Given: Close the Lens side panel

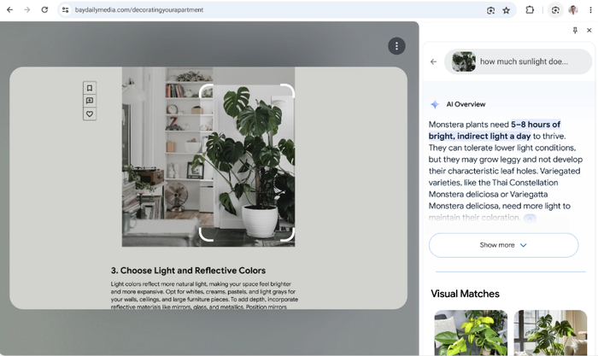Looking at the screenshot, I should coord(589,30).
